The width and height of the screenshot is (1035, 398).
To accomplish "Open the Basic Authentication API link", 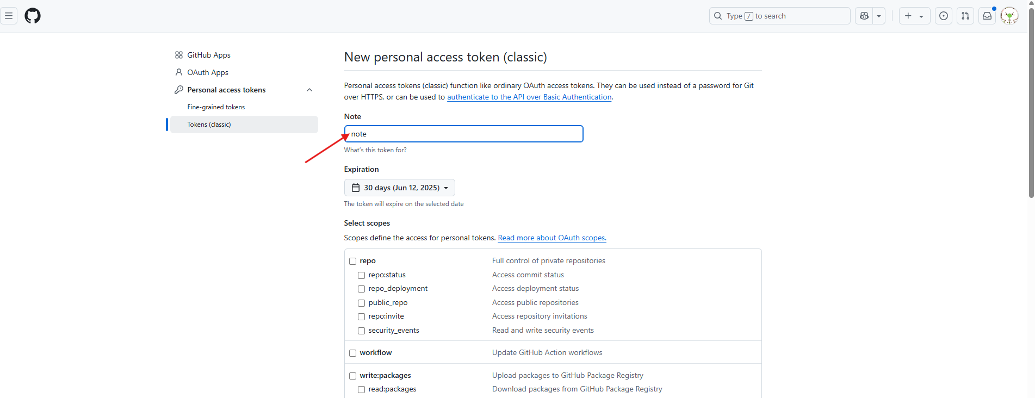I will (x=529, y=97).
